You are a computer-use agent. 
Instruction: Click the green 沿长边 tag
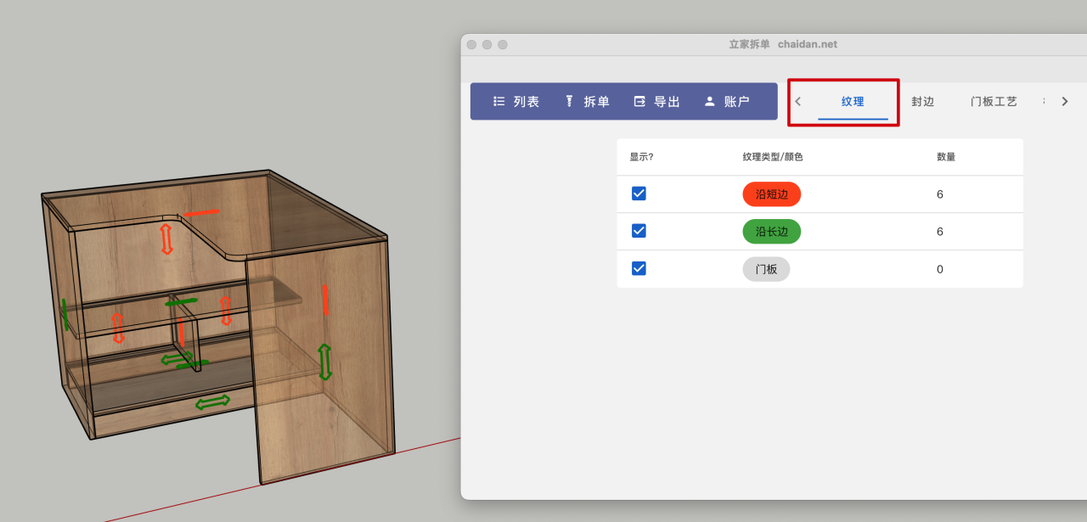[x=771, y=232]
